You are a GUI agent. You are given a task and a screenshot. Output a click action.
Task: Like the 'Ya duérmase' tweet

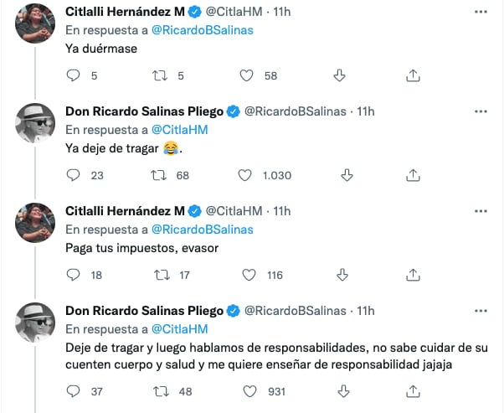point(247,76)
